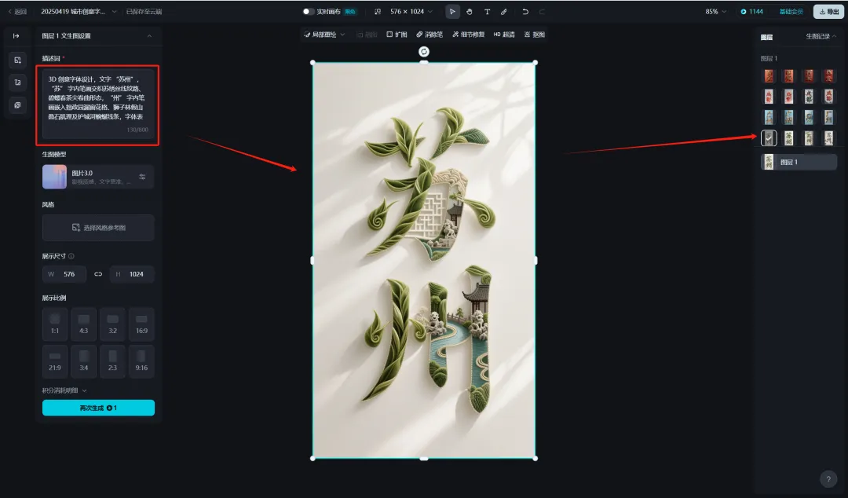
Task: Select the brush pen tool
Action: 503,11
